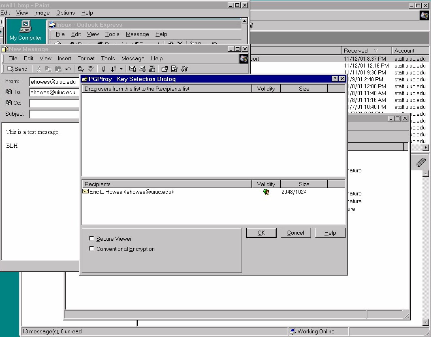Click the address book icon beside Cc:

tap(9, 103)
